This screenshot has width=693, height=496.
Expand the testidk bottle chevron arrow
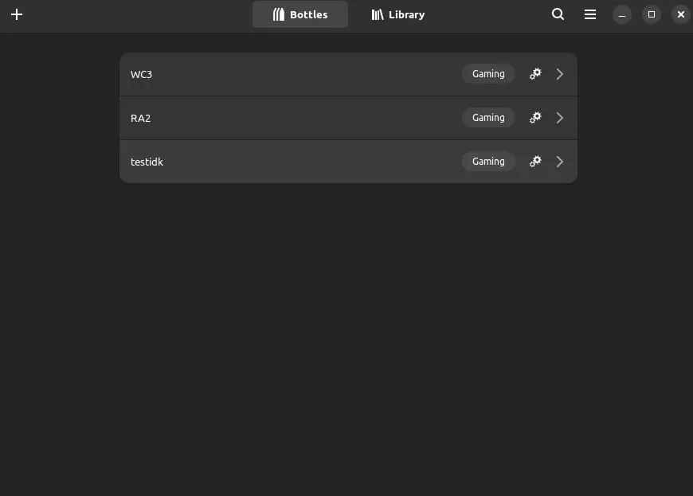[560, 162]
